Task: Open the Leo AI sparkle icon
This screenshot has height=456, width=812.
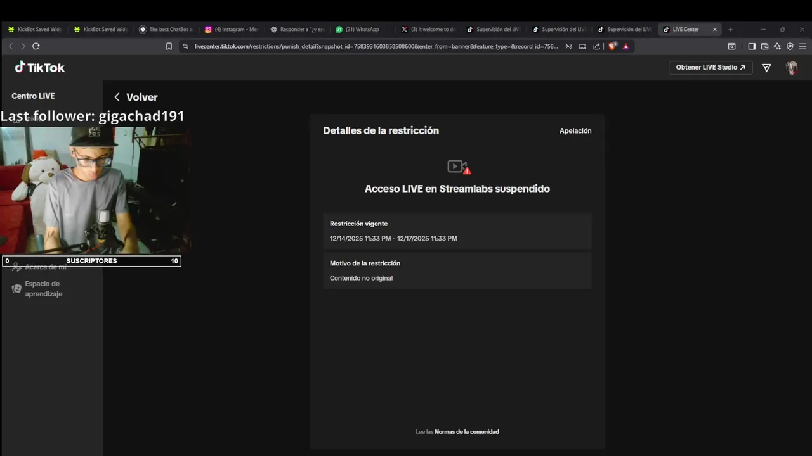Action: (777, 46)
